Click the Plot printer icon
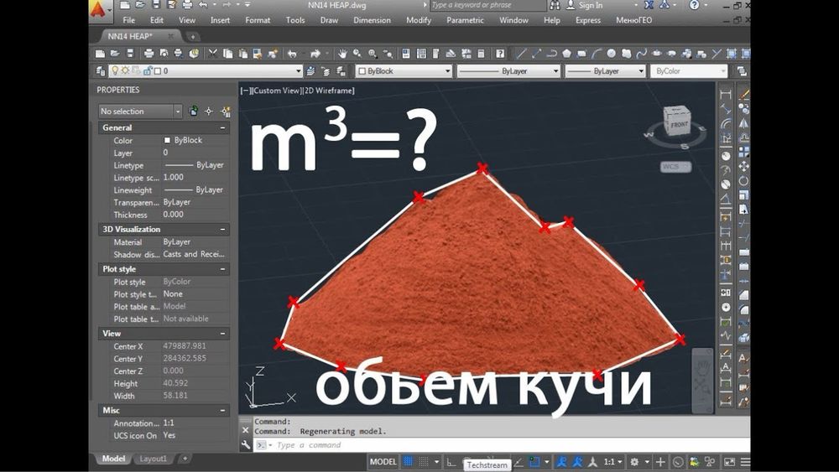839x472 pixels. pos(149,54)
